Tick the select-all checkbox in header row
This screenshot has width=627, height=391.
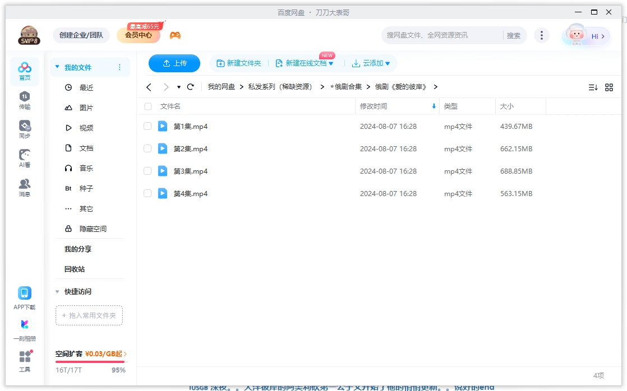(x=147, y=106)
